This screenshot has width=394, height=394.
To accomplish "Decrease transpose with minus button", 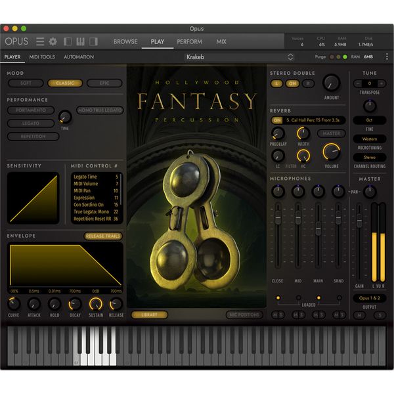I will pyautogui.click(x=358, y=83).
